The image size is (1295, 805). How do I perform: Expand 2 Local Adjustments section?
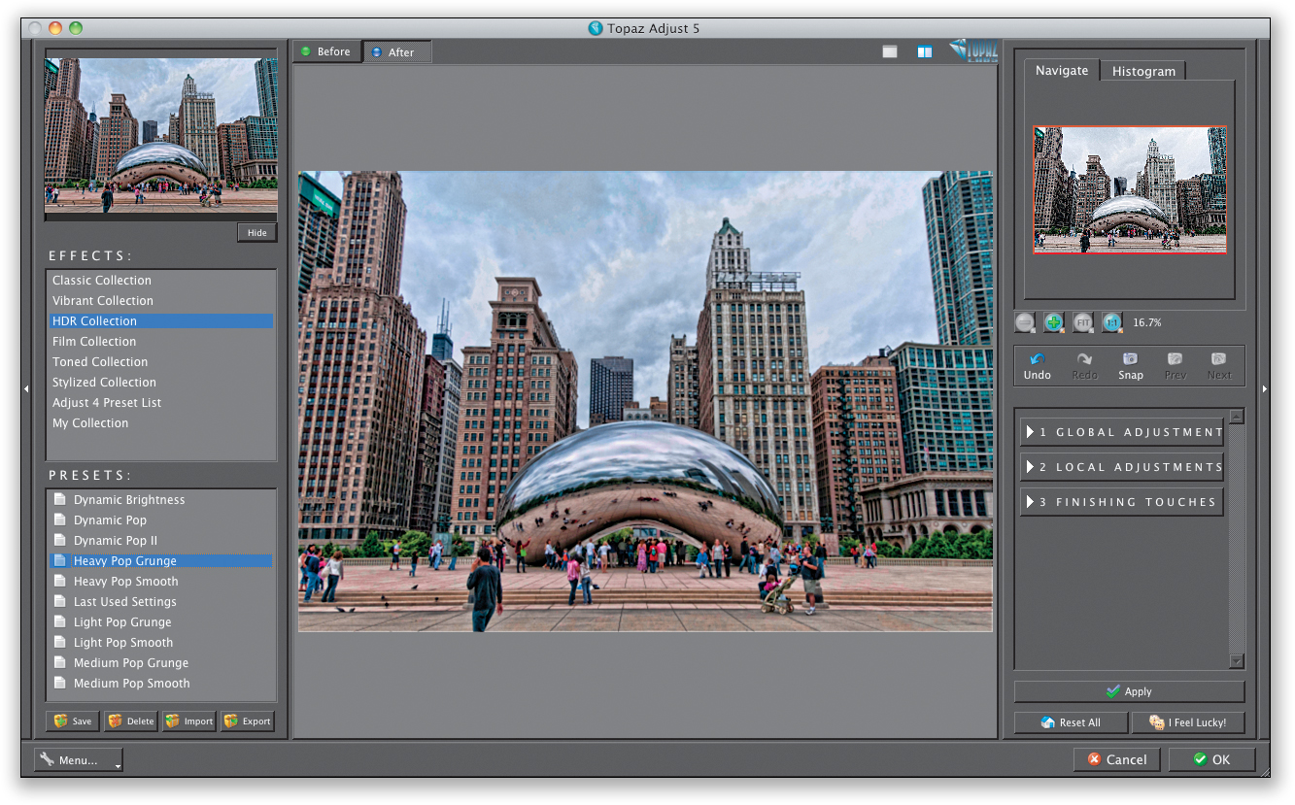tap(1121, 467)
